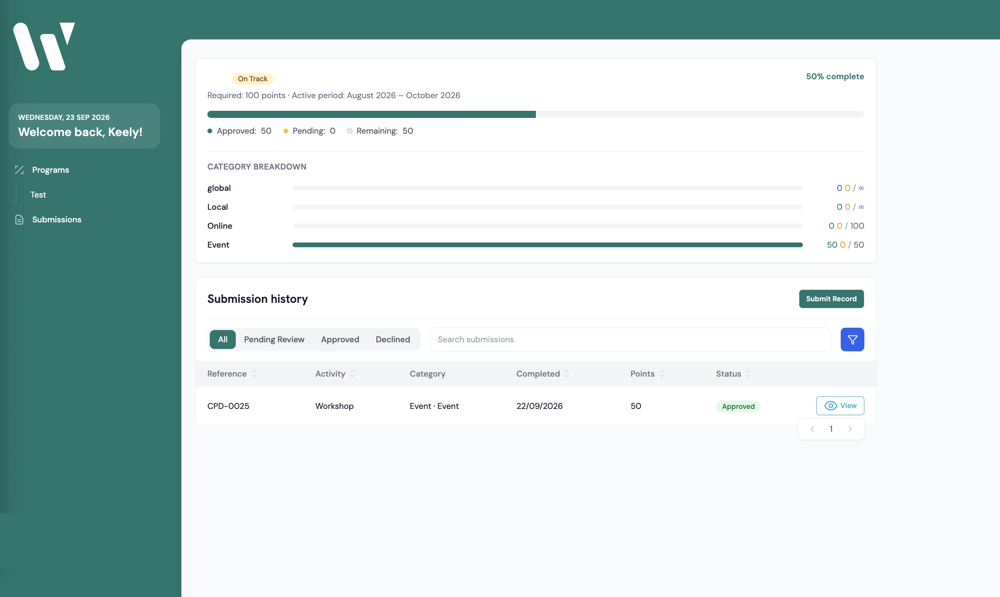Click the CPD-0025 reference cell
This screenshot has width=1000, height=597.
coord(228,406)
